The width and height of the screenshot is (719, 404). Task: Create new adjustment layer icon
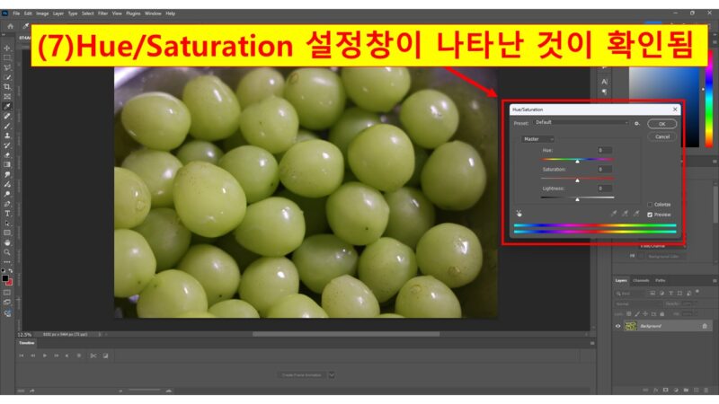point(676,390)
